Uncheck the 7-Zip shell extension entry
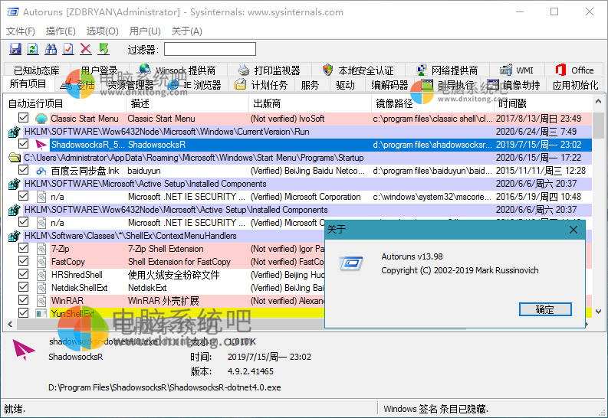608x418 pixels. pos(23,248)
